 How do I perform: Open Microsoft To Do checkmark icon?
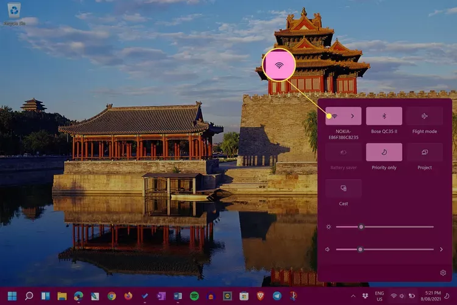click(x=145, y=296)
